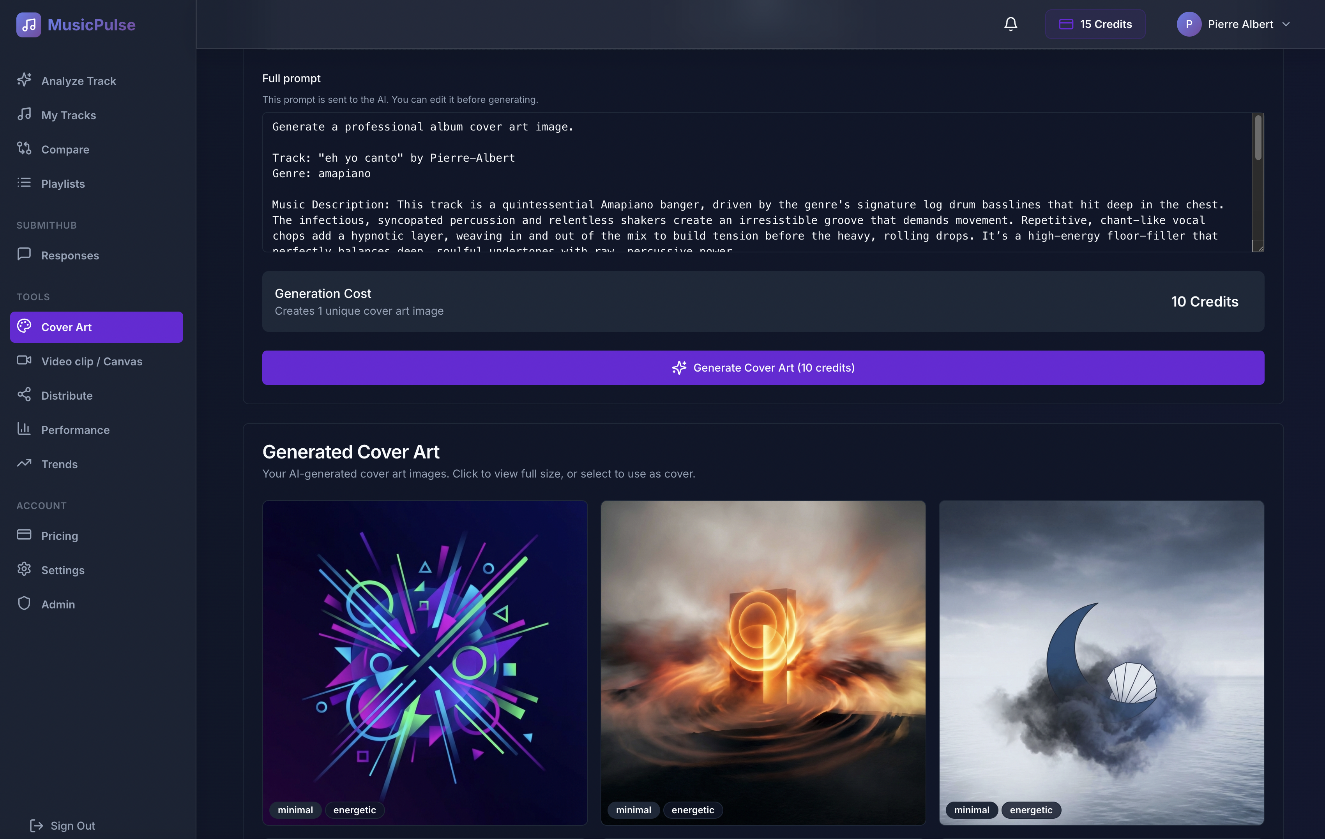Open the notification bell
1325x839 pixels.
1010,24
